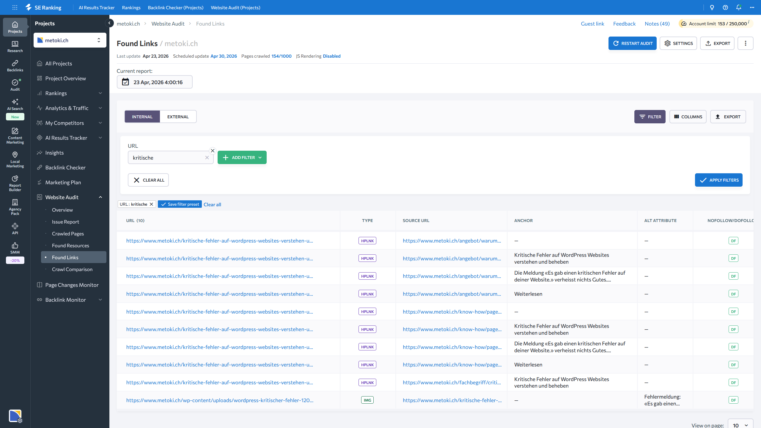761x428 pixels.
Task: Select the Internal links toggle
Action: 142,117
